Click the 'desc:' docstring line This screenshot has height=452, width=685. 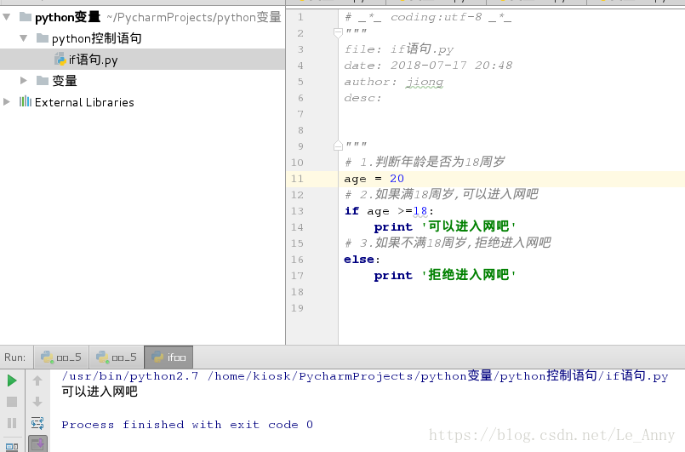(x=362, y=98)
